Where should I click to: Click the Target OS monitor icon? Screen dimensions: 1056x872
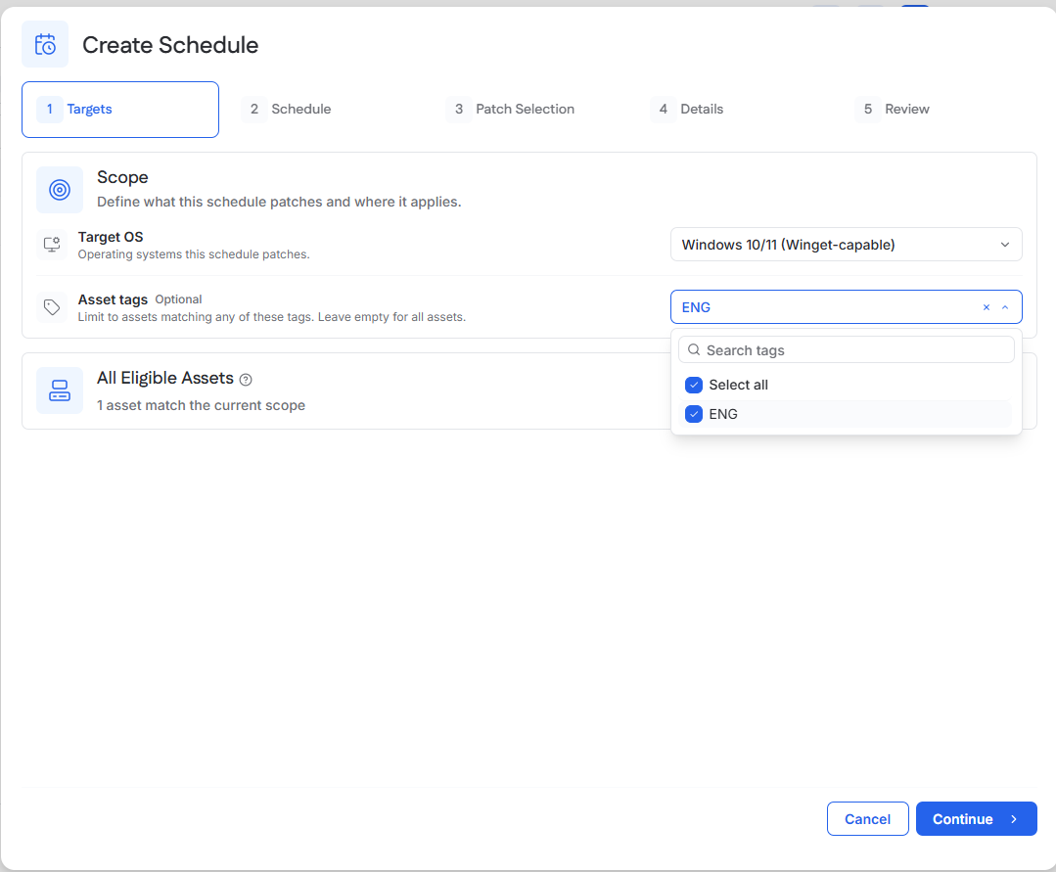pos(52,245)
